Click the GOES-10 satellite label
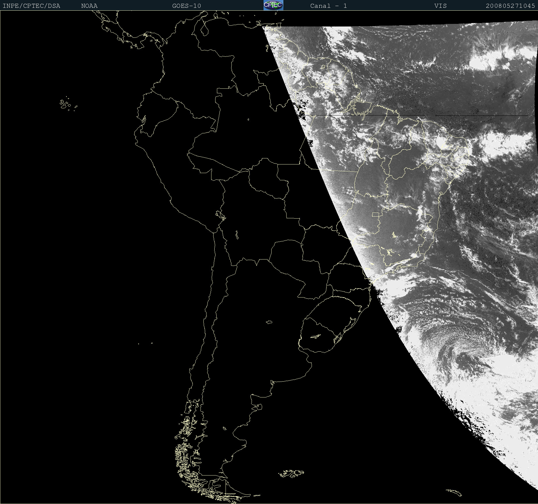This screenshot has height=504, width=538. (187, 6)
